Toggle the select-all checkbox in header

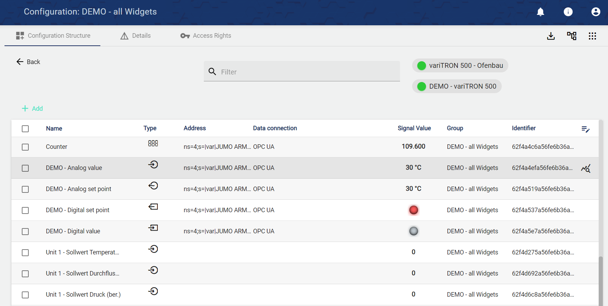[x=25, y=129]
